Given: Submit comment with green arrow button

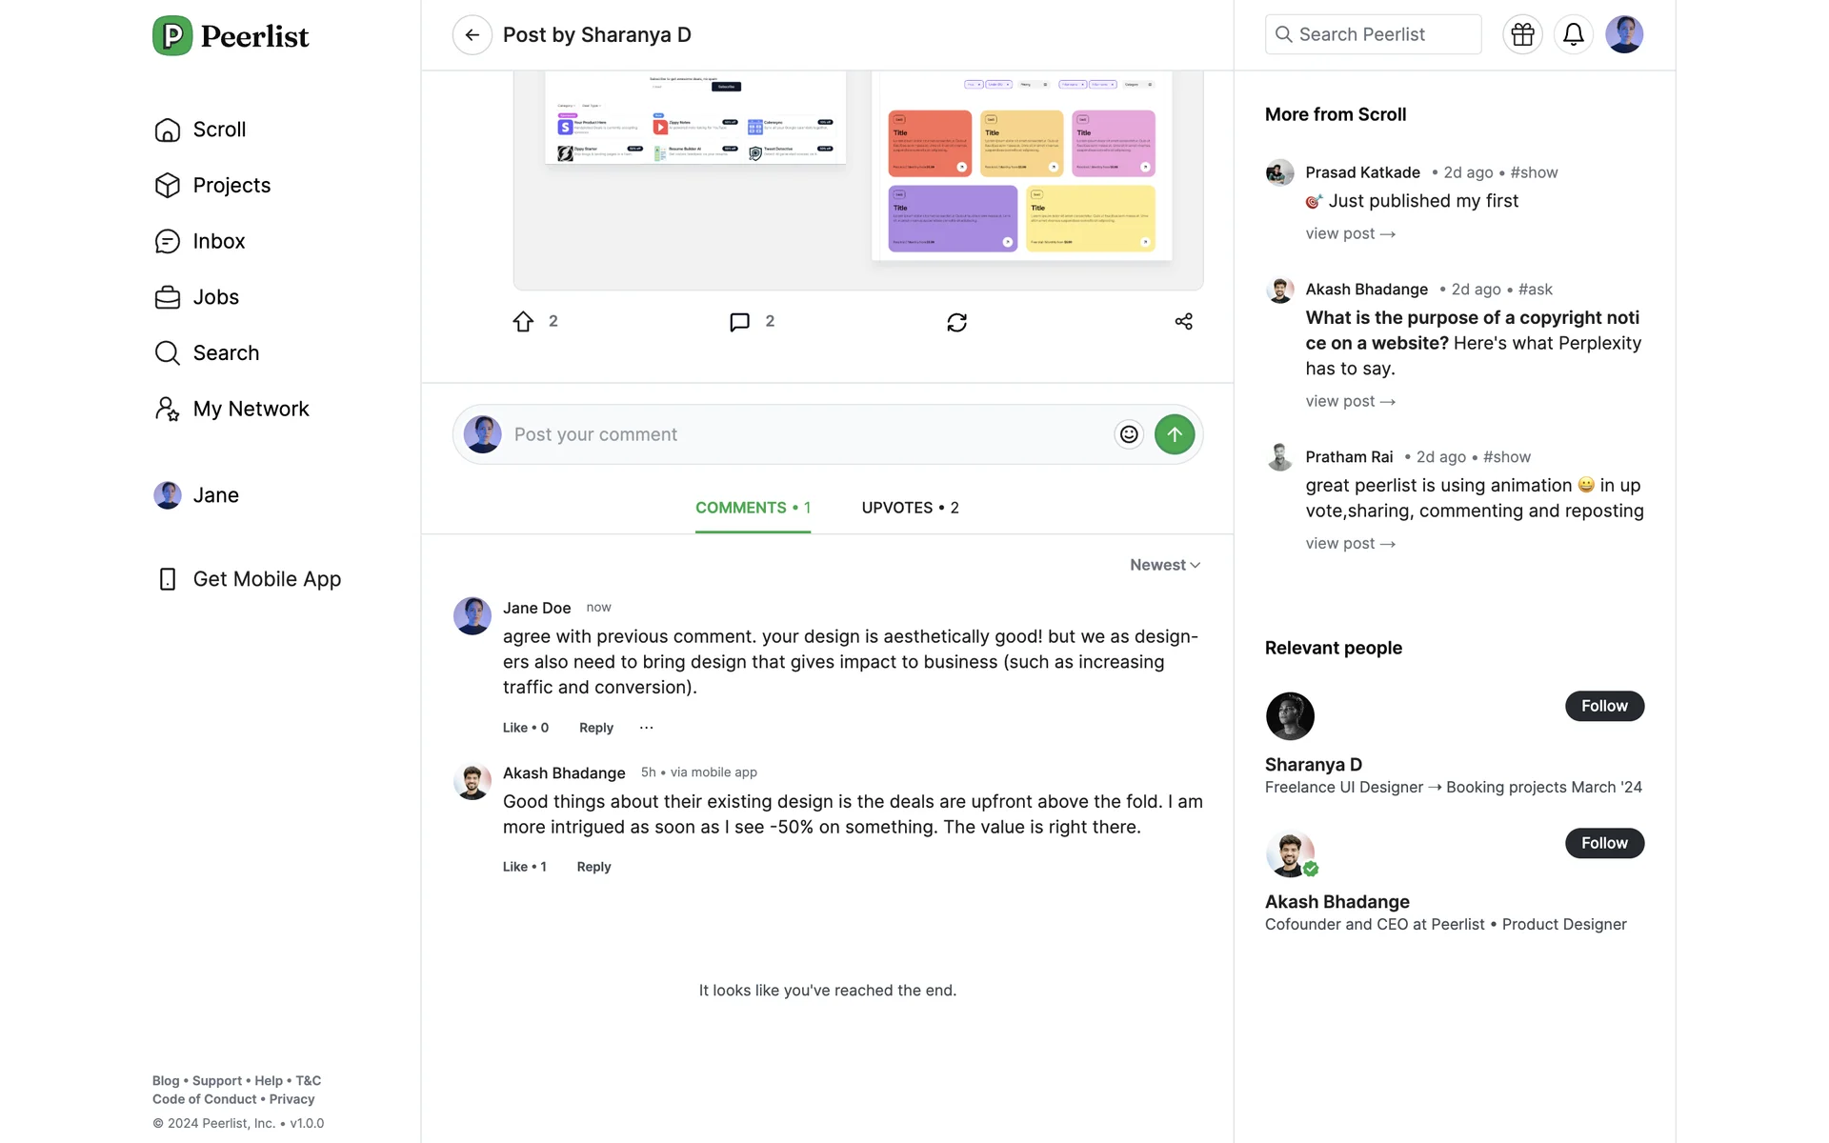Looking at the screenshot, I should point(1175,434).
